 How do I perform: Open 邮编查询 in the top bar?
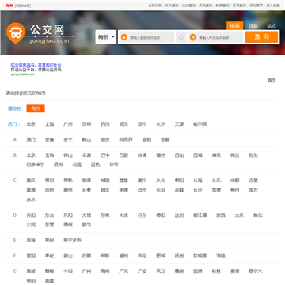point(222,6)
